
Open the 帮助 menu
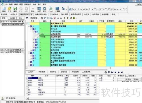(x=44, y=4)
